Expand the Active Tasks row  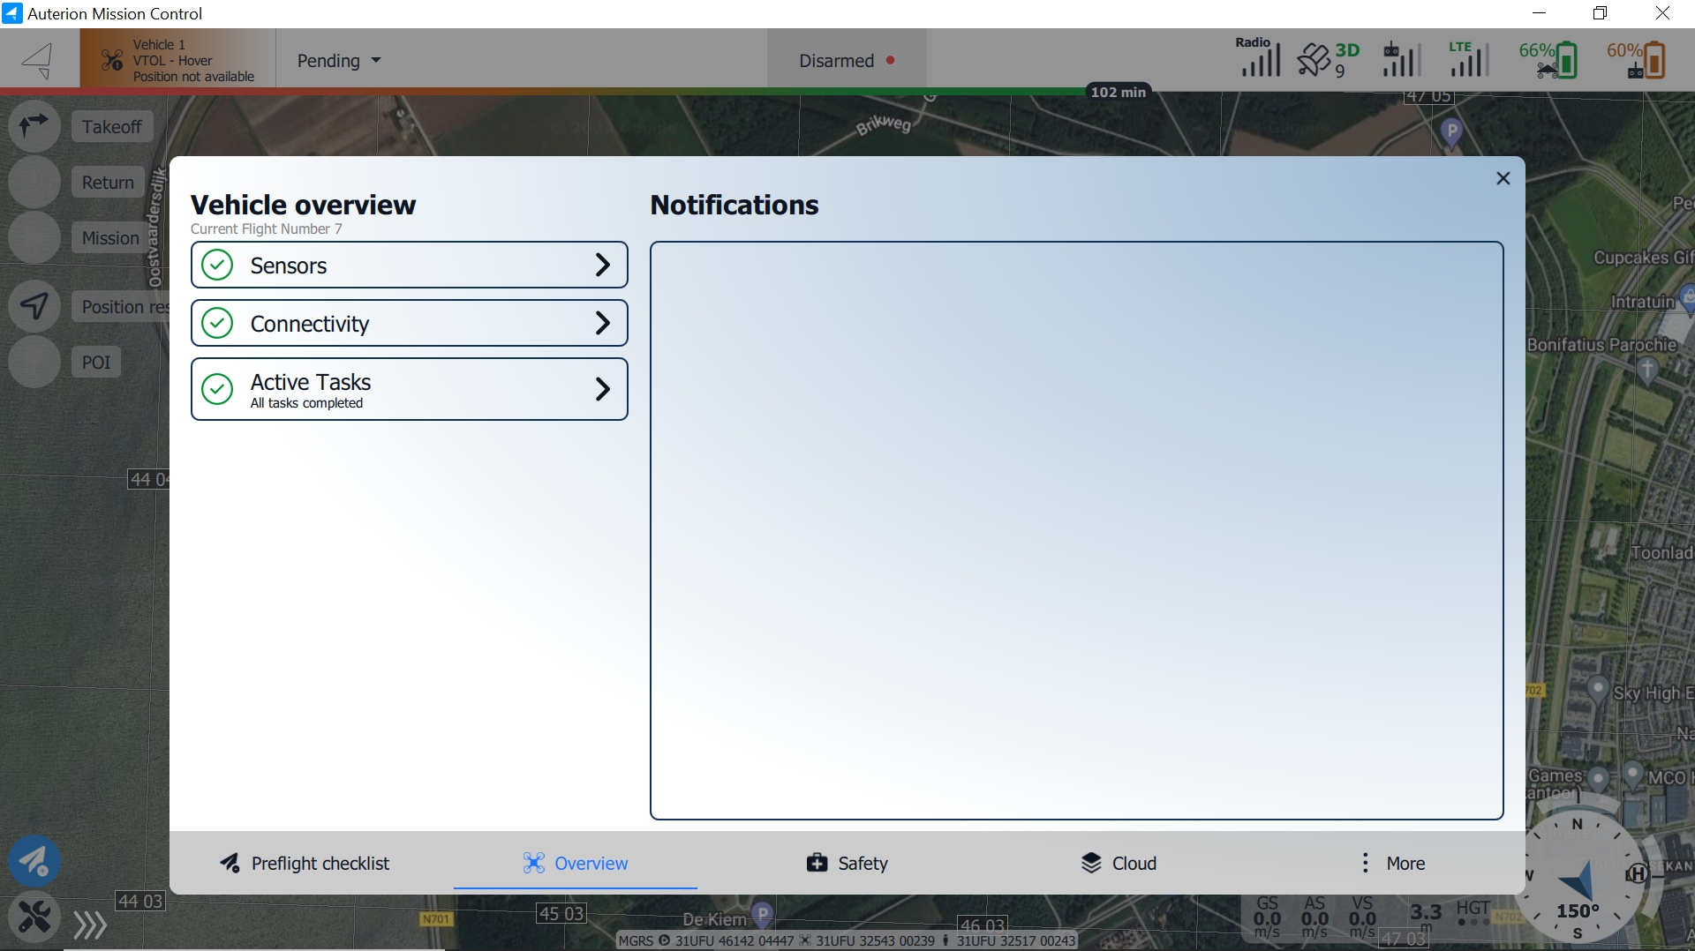click(x=409, y=389)
